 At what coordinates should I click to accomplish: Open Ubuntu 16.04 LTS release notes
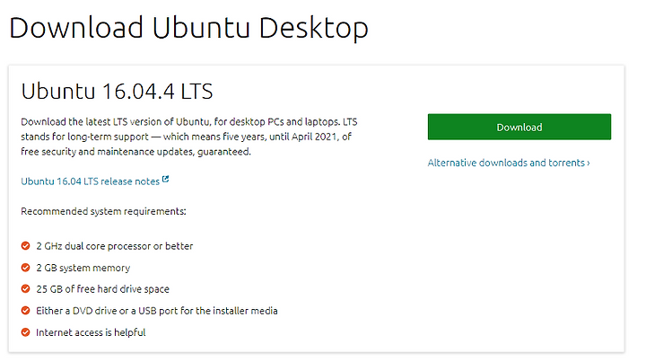point(91,181)
